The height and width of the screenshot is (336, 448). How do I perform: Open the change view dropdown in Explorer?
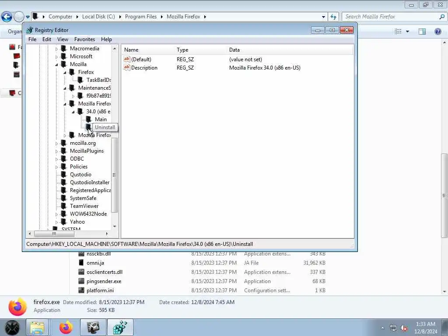[407, 31]
